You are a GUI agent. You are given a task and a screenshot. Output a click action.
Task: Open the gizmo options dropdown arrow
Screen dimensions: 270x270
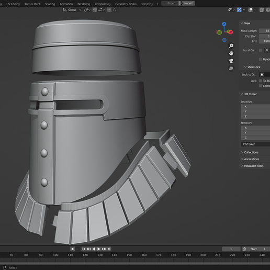(x=244, y=10)
